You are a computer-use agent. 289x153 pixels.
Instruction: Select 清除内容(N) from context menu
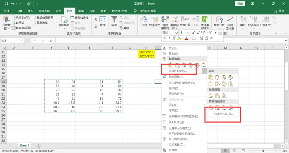coord(184,94)
